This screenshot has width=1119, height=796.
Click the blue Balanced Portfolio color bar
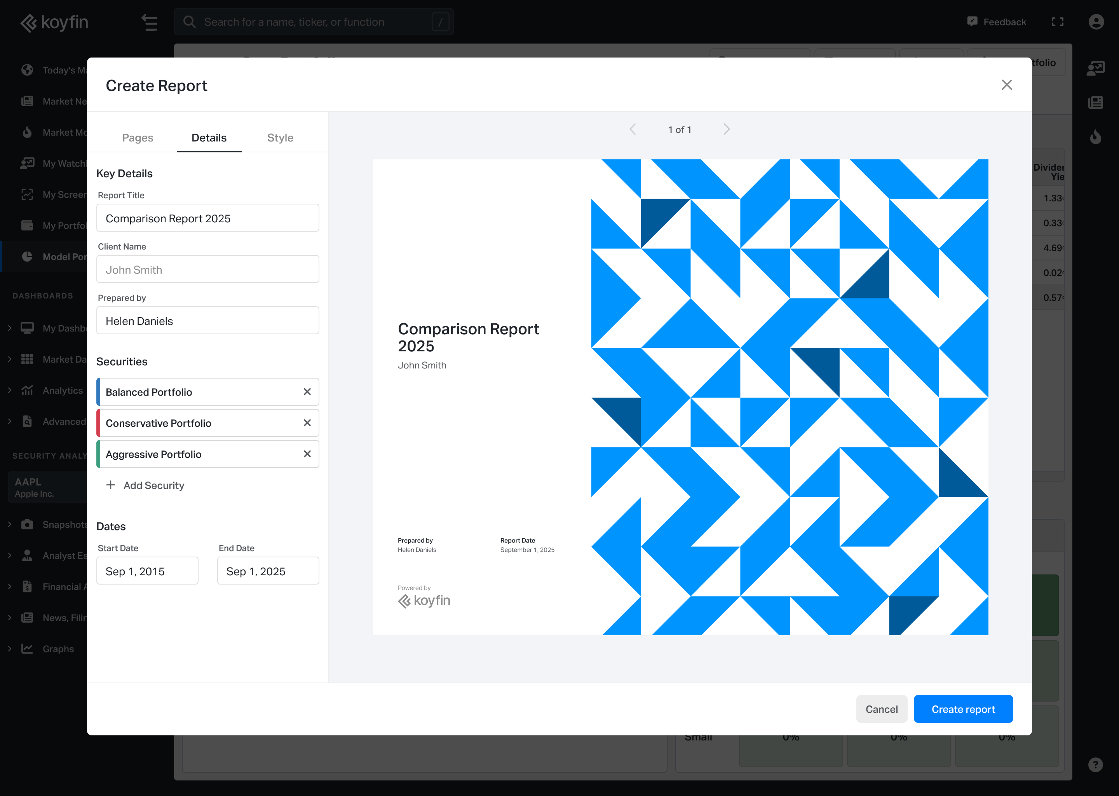coord(98,392)
